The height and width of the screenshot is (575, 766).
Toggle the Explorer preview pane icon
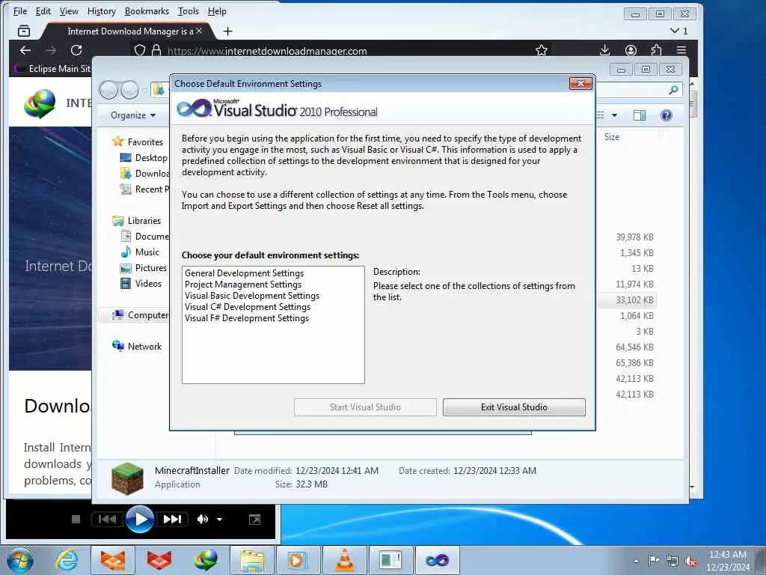(x=639, y=115)
